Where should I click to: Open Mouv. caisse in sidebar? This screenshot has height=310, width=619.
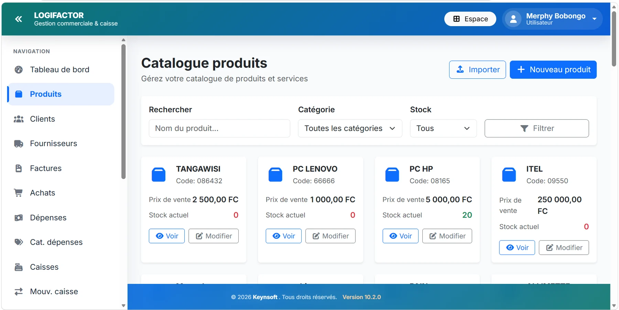61,291
